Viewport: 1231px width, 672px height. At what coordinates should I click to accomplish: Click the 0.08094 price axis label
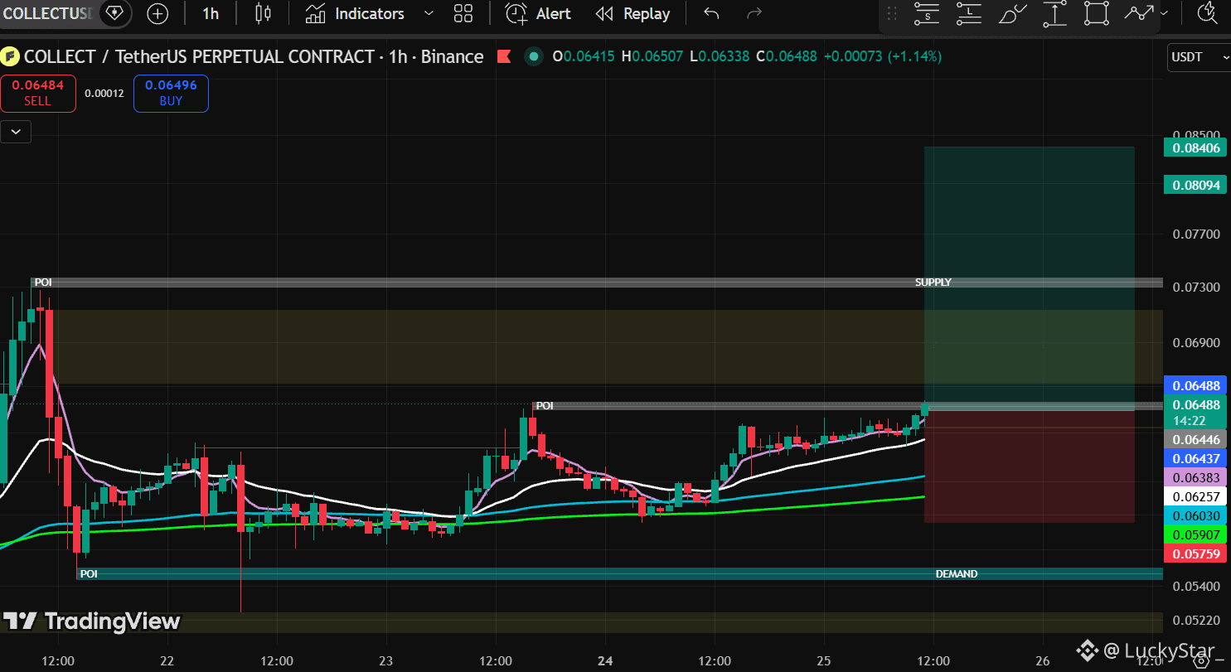tap(1196, 185)
